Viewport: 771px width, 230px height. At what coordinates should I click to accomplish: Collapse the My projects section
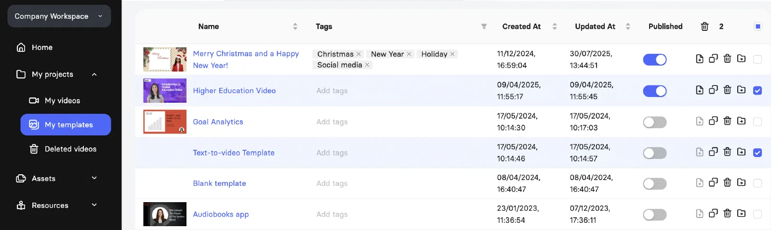[x=94, y=74]
